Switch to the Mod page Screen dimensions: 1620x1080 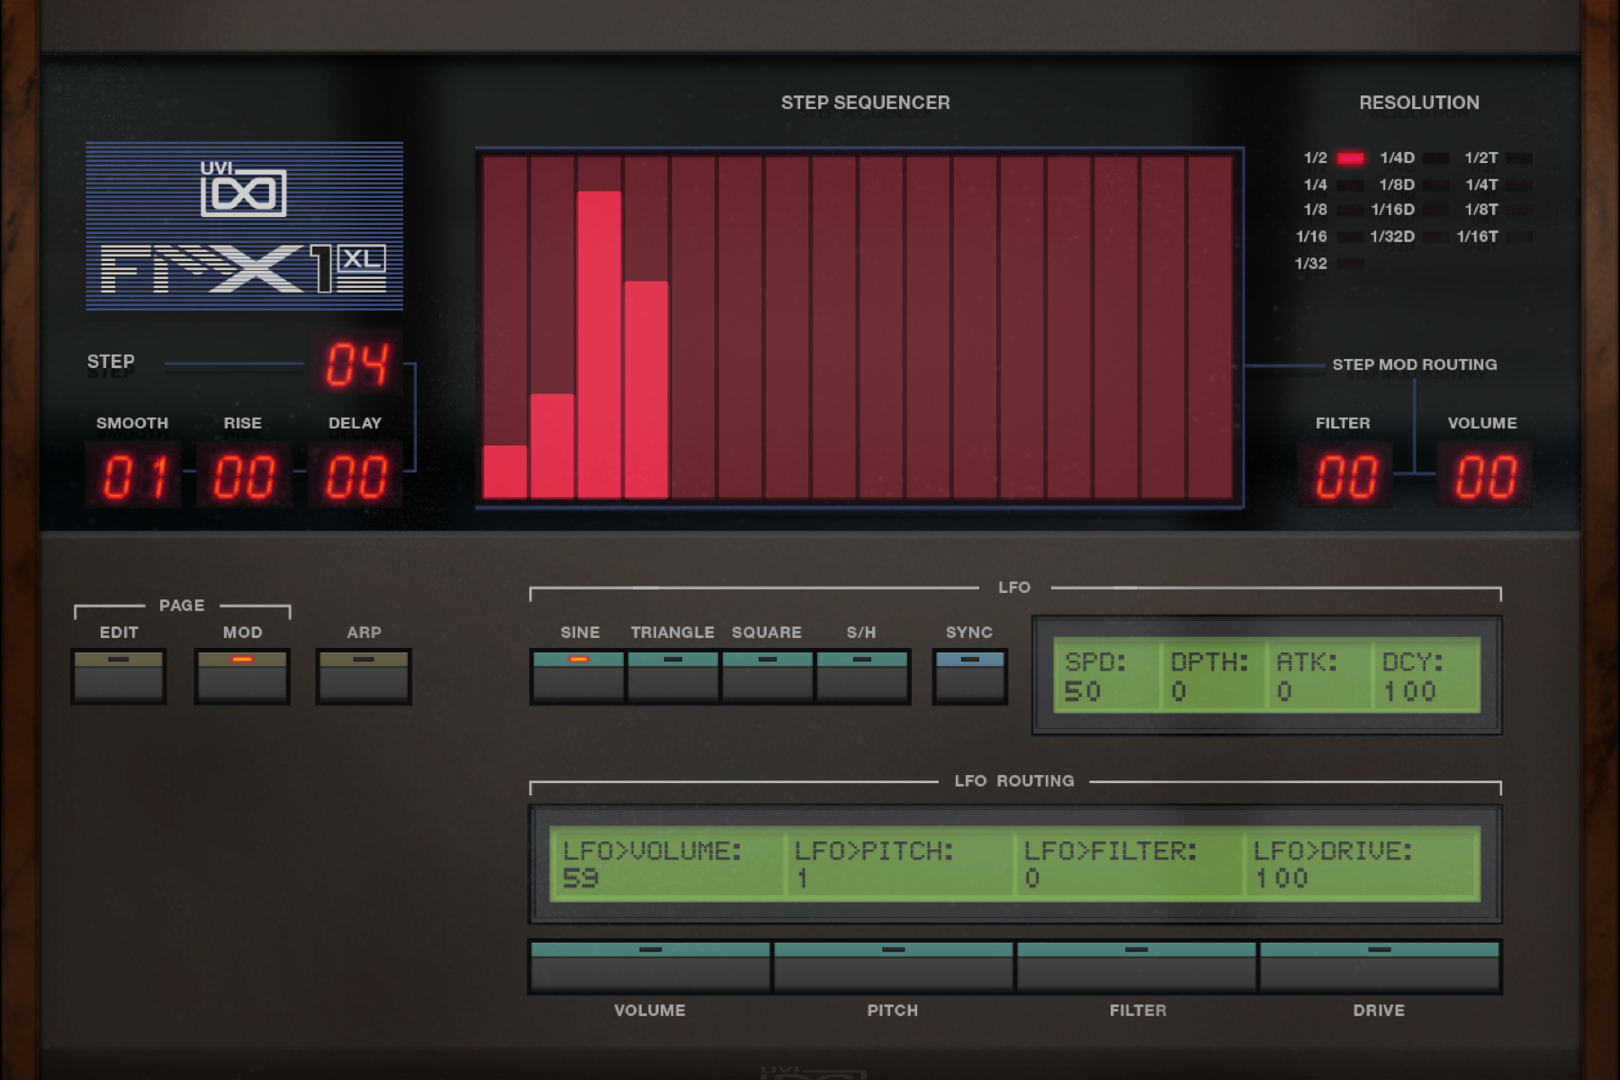click(242, 675)
